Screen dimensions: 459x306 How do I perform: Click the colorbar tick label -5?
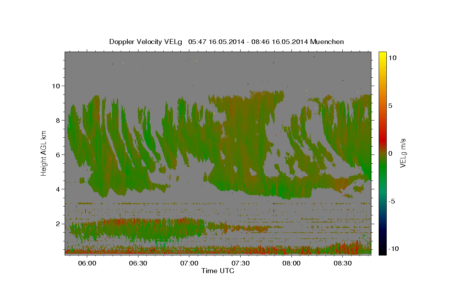392,201
